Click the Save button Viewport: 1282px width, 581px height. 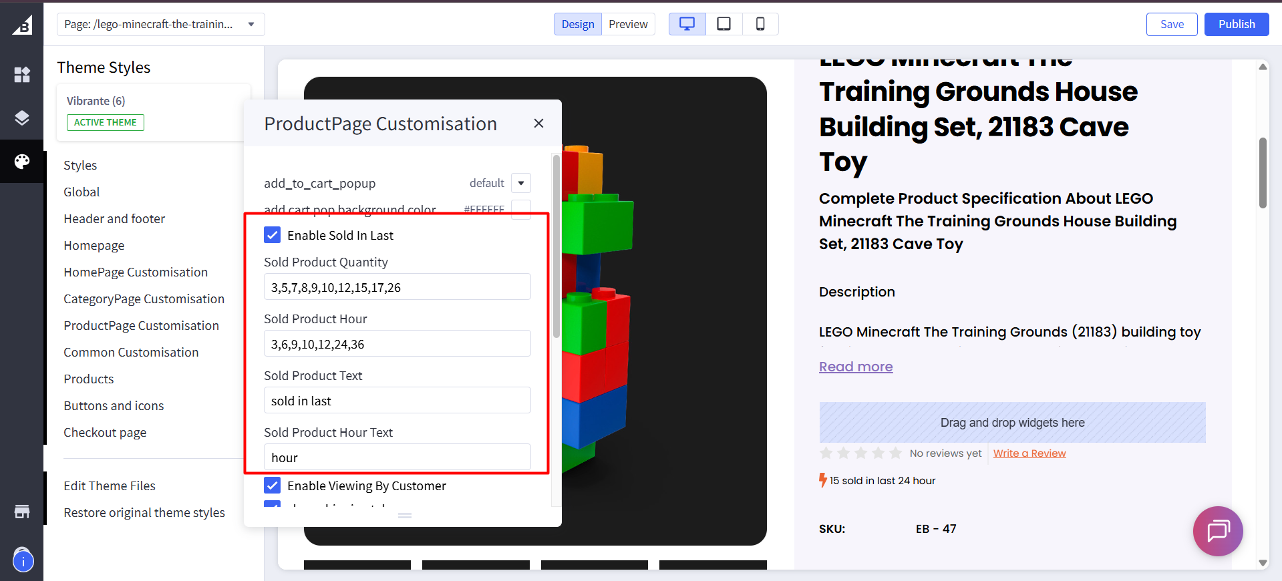tap(1172, 24)
